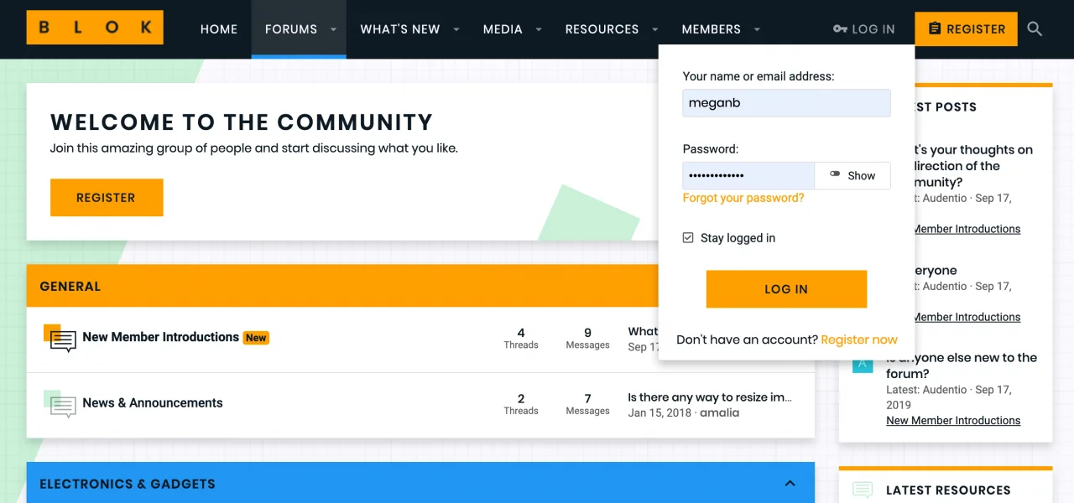Collapse the Electronics & Gadgets category
Image resolution: width=1074 pixels, height=503 pixels.
pos(790,484)
